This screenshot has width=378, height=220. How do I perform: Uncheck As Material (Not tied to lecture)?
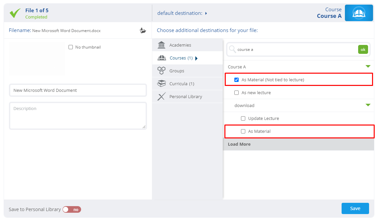pos(236,80)
